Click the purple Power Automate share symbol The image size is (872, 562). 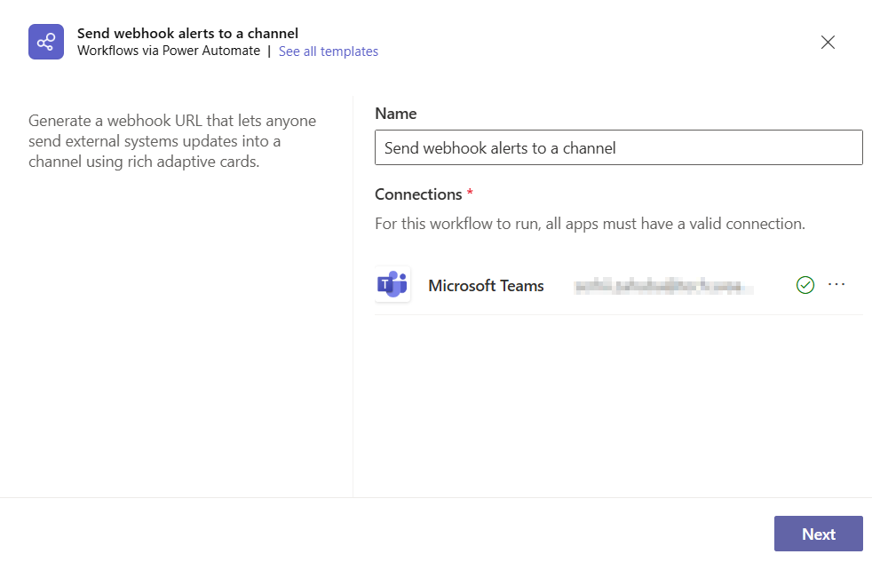coord(45,42)
